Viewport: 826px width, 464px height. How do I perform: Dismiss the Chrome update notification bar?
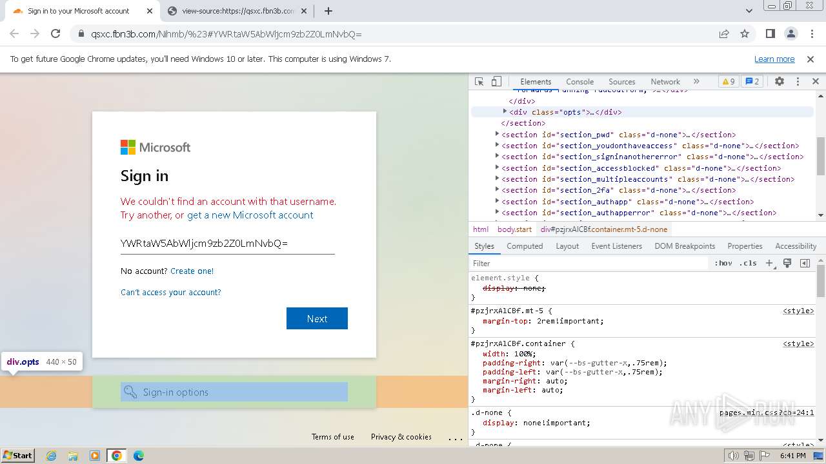(811, 59)
